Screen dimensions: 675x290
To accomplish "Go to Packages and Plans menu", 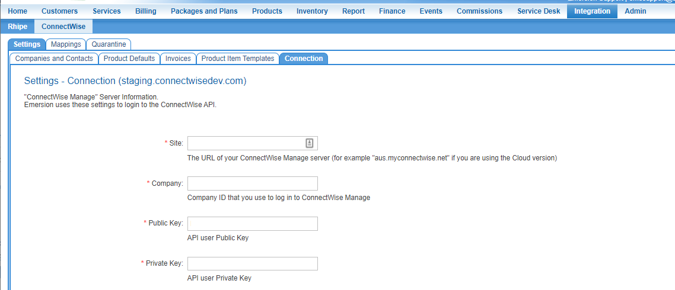I will pos(204,11).
